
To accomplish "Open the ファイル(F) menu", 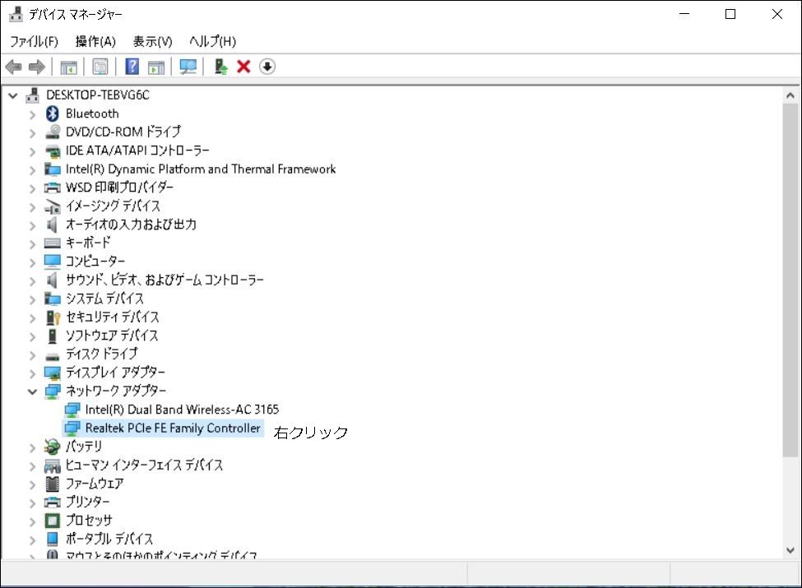I will (34, 41).
